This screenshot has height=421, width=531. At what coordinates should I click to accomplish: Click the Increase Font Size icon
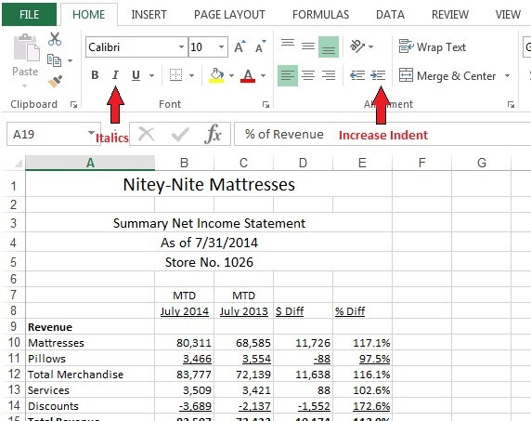[240, 46]
